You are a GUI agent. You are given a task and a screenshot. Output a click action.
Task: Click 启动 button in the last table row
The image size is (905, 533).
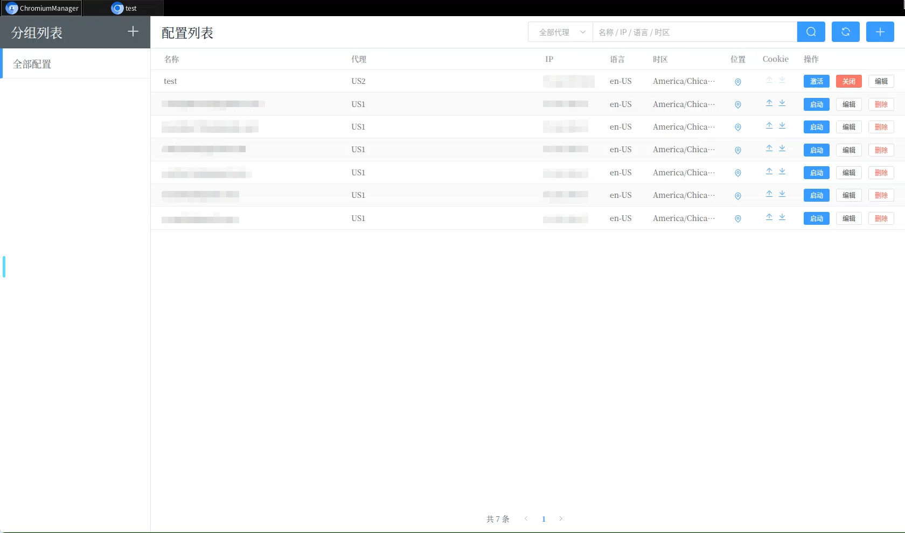[x=817, y=218]
